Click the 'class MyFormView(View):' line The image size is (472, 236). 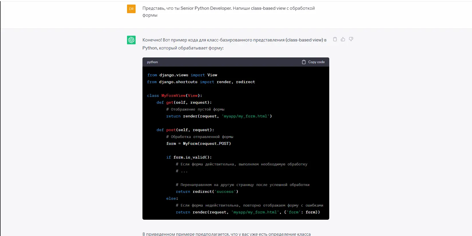coord(174,96)
